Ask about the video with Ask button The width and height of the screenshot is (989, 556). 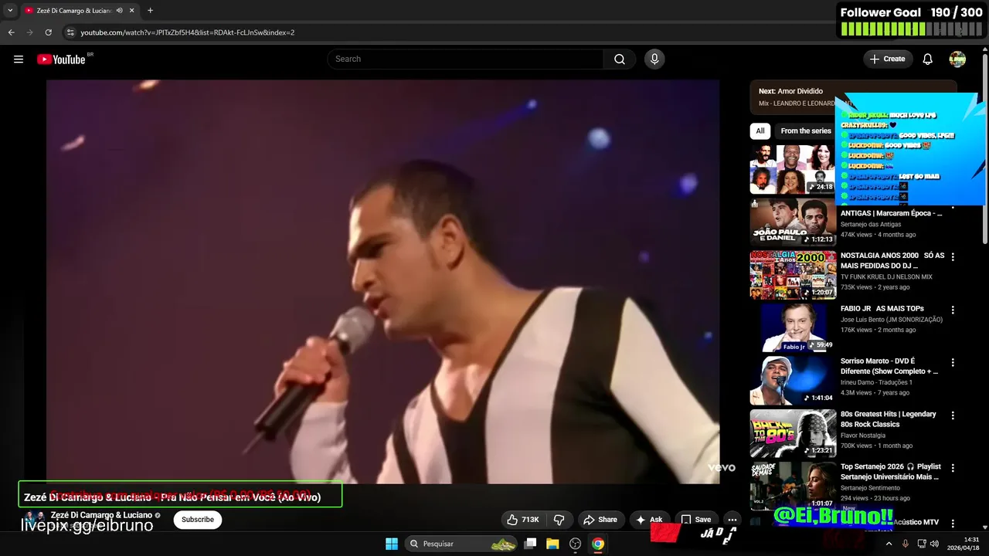click(x=649, y=520)
